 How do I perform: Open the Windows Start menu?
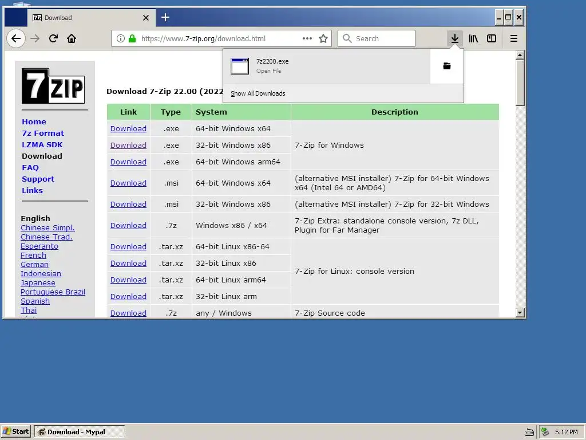tap(15, 432)
